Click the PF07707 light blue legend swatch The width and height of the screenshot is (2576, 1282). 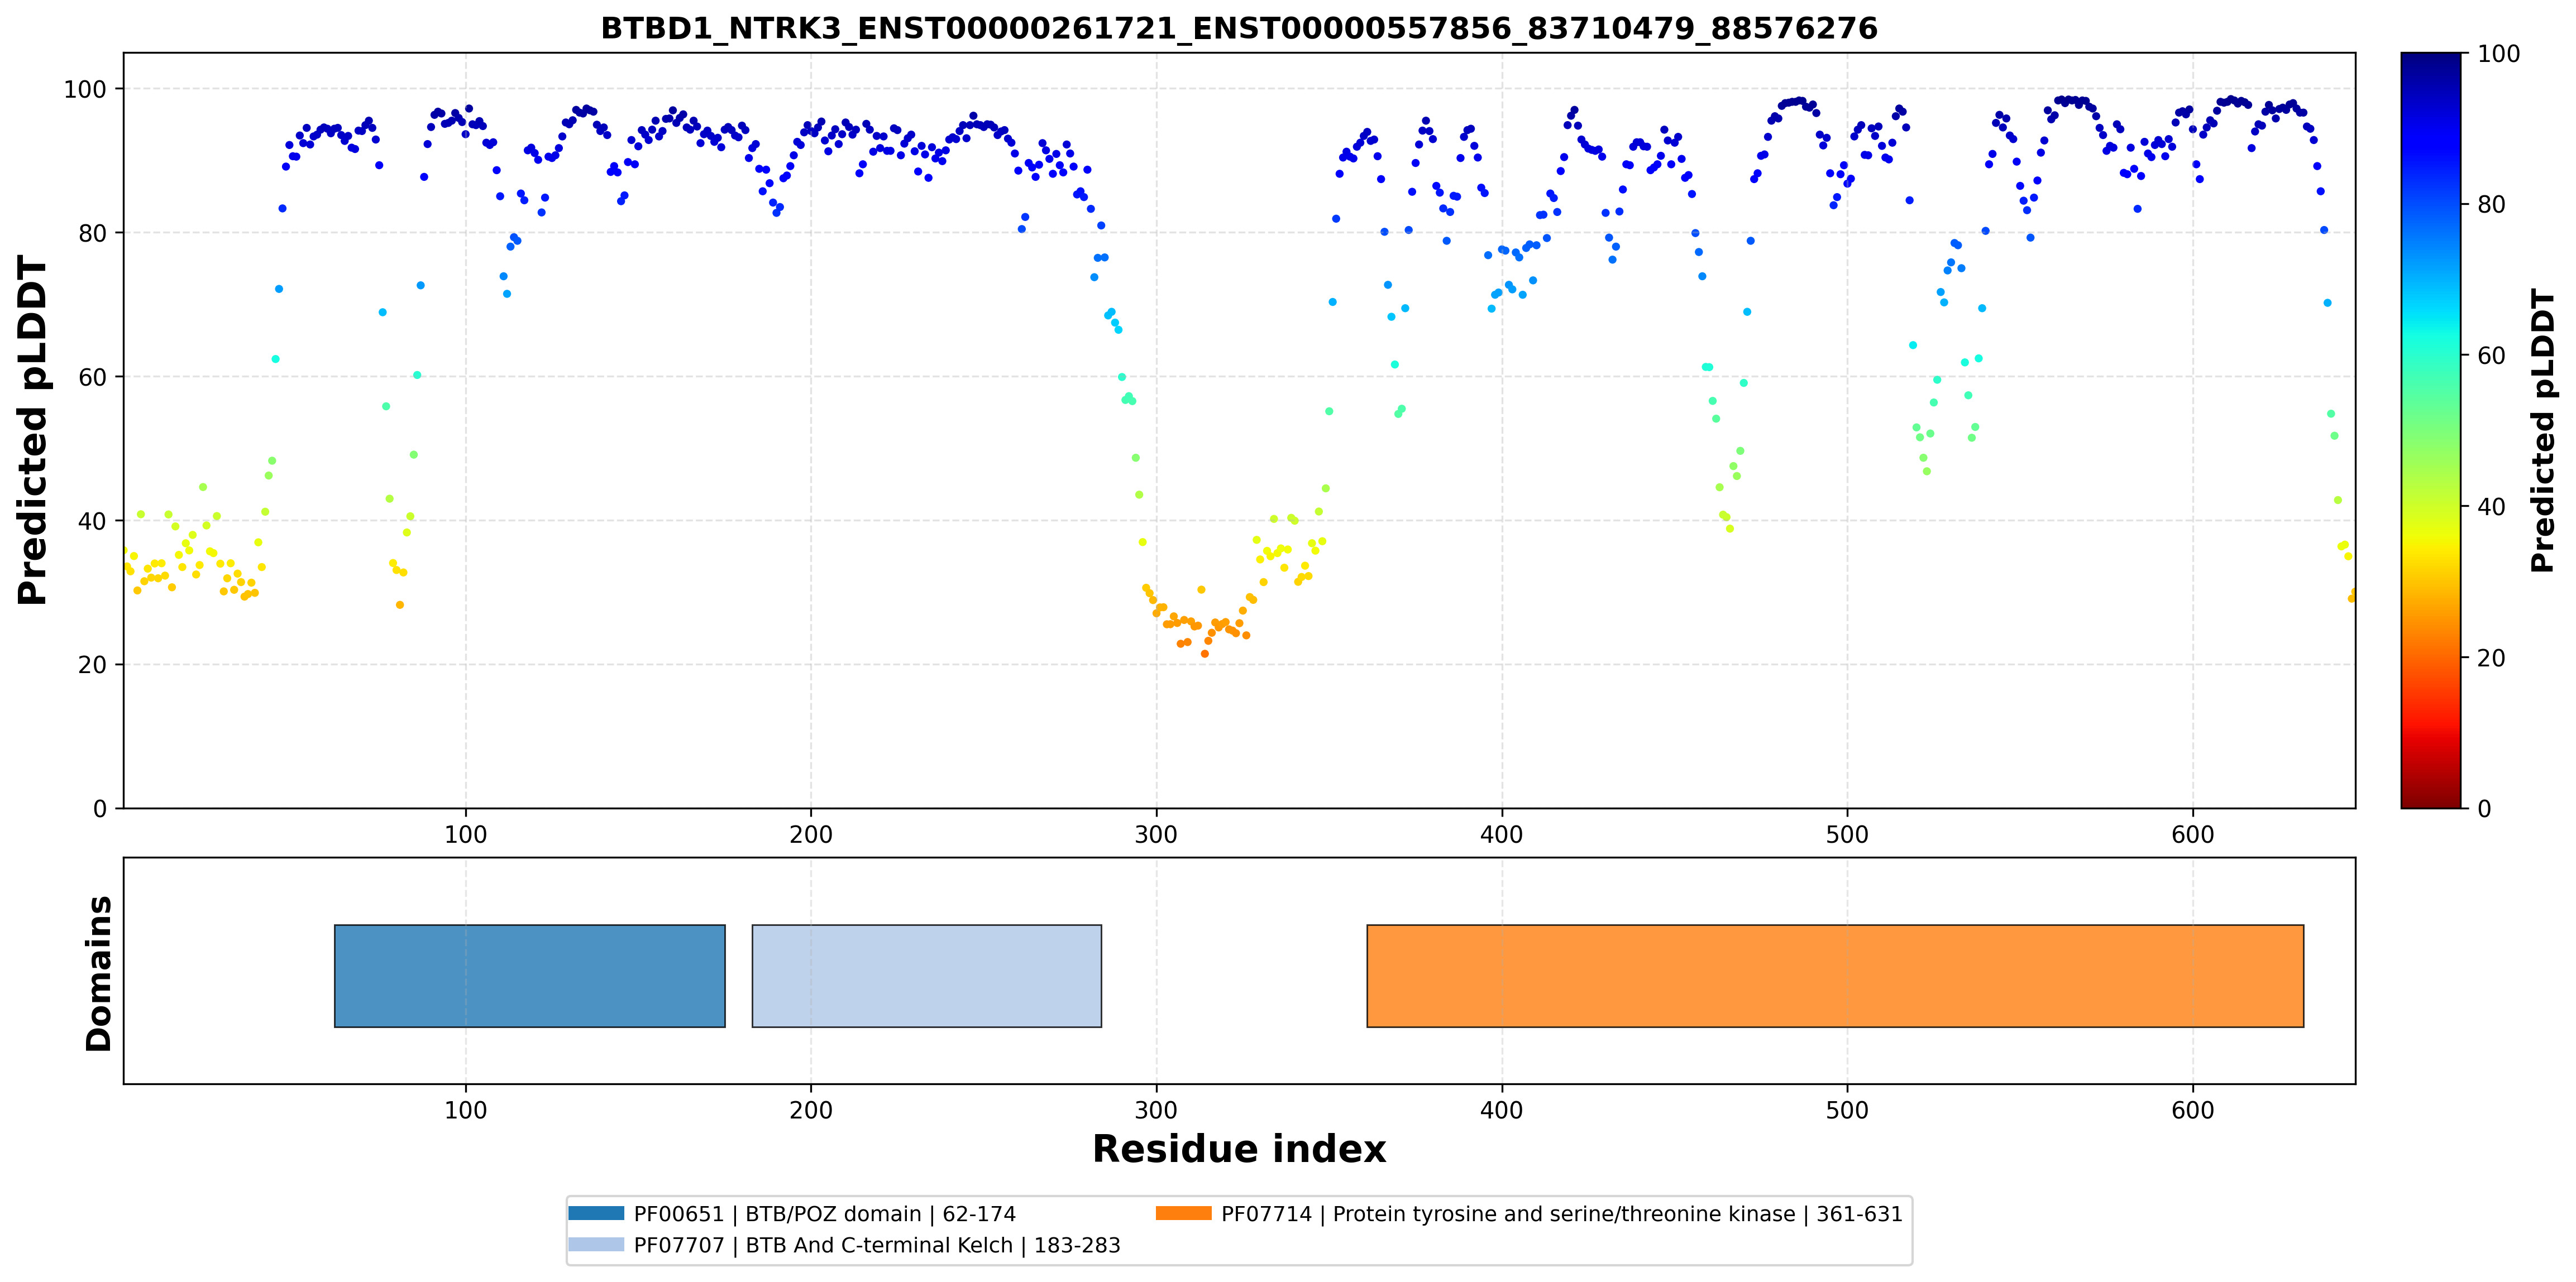(596, 1244)
